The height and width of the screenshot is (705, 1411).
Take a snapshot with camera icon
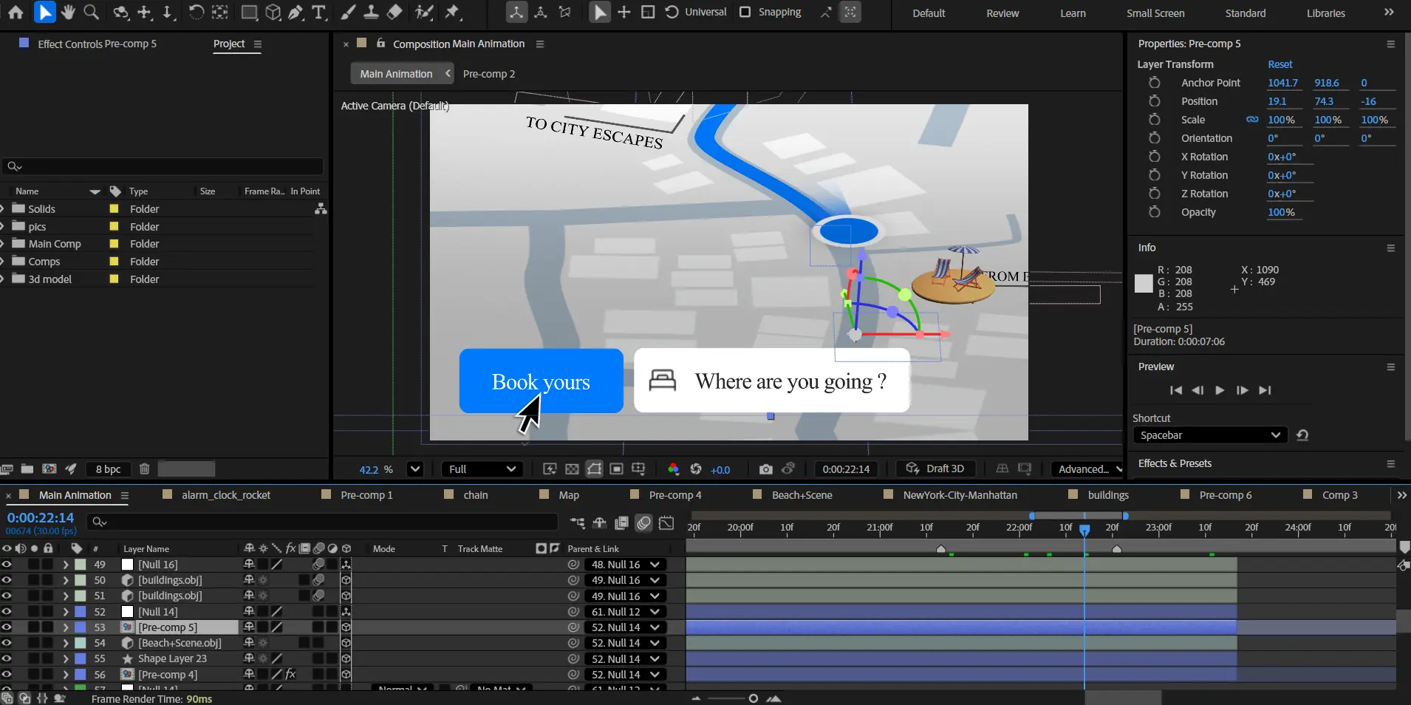pyautogui.click(x=765, y=469)
